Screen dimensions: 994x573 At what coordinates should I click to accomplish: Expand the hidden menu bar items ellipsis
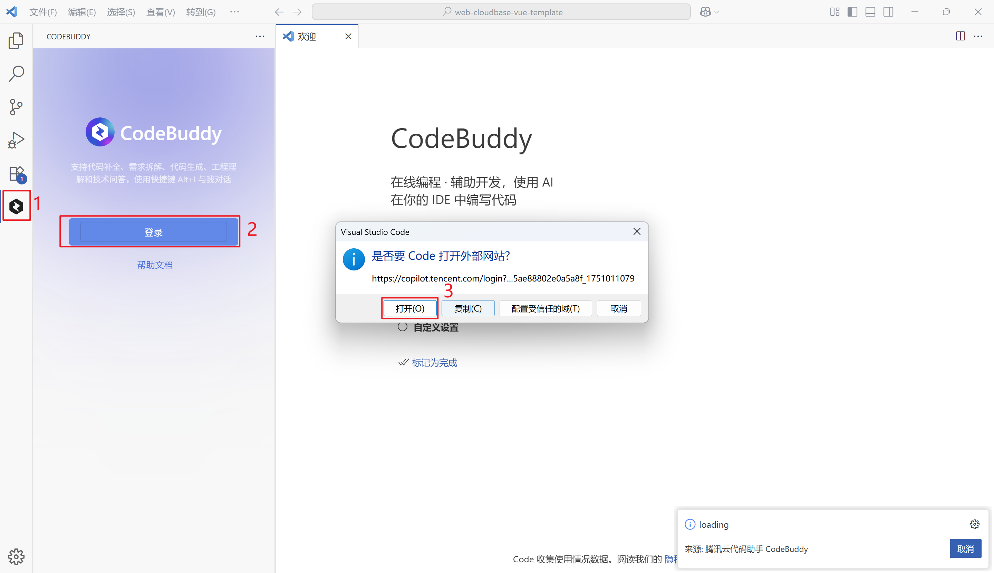pyautogui.click(x=234, y=12)
